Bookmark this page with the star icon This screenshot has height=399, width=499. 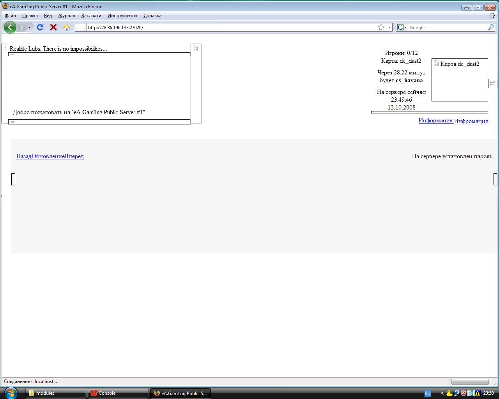pyautogui.click(x=381, y=27)
